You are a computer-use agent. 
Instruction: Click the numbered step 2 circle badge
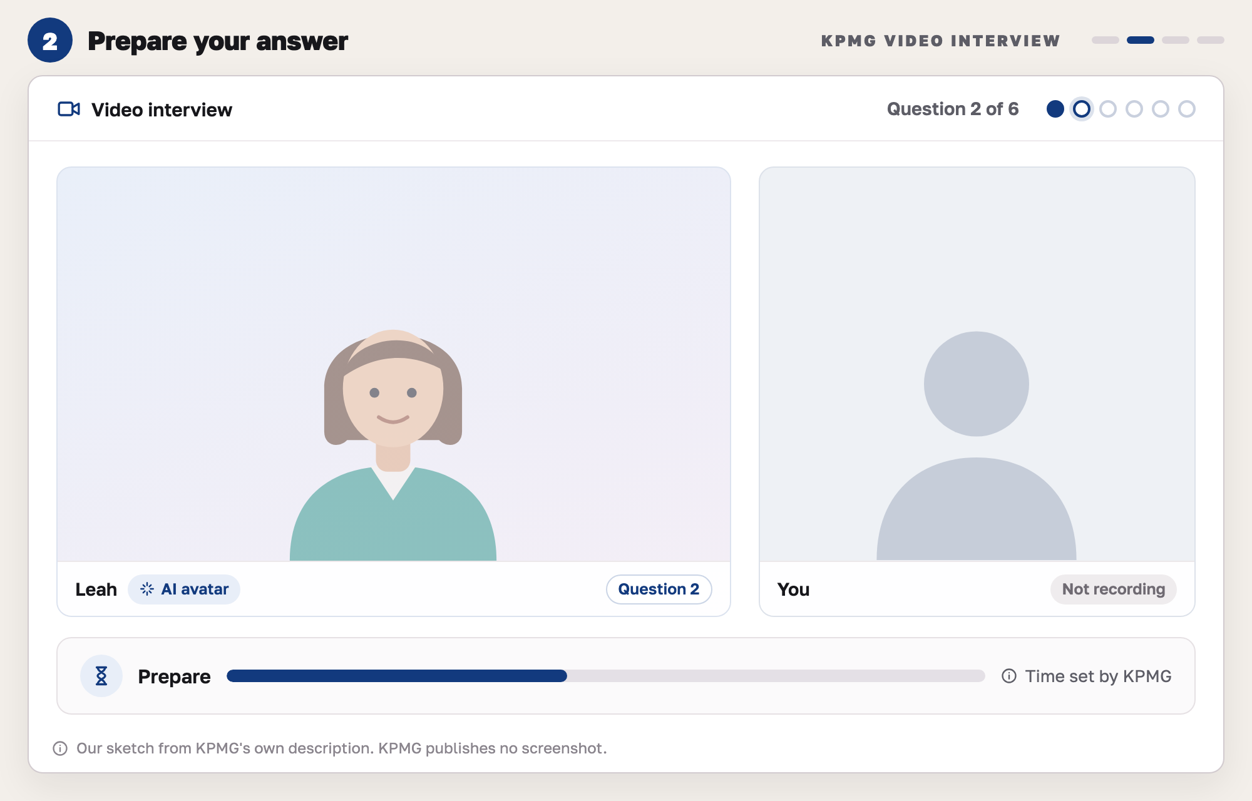(x=50, y=40)
